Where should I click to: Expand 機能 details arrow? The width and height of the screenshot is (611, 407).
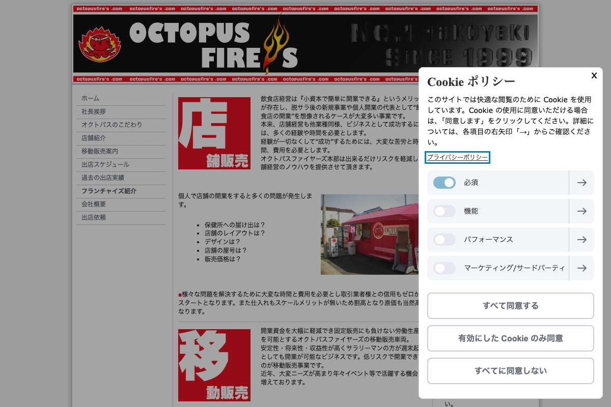tap(581, 211)
